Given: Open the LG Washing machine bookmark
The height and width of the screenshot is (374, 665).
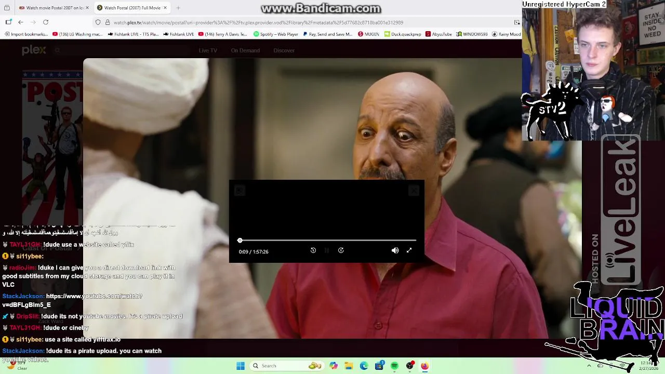Looking at the screenshot, I should pyautogui.click(x=77, y=34).
